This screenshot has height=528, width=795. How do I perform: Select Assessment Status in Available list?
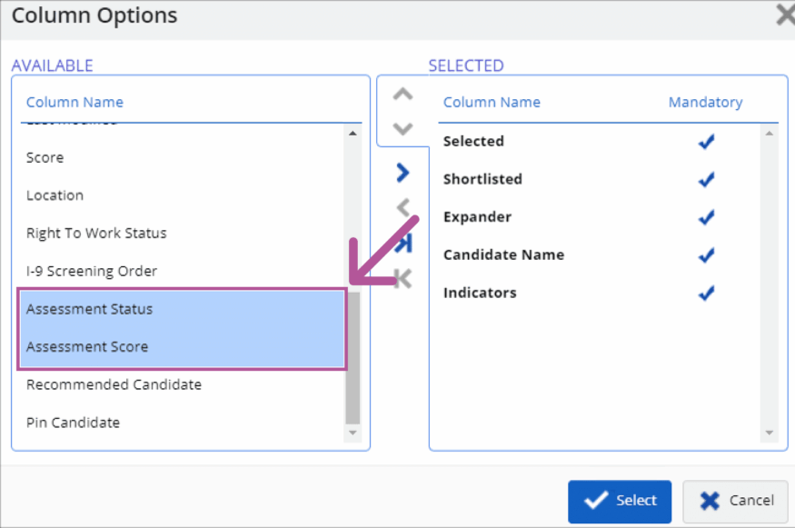pyautogui.click(x=90, y=309)
